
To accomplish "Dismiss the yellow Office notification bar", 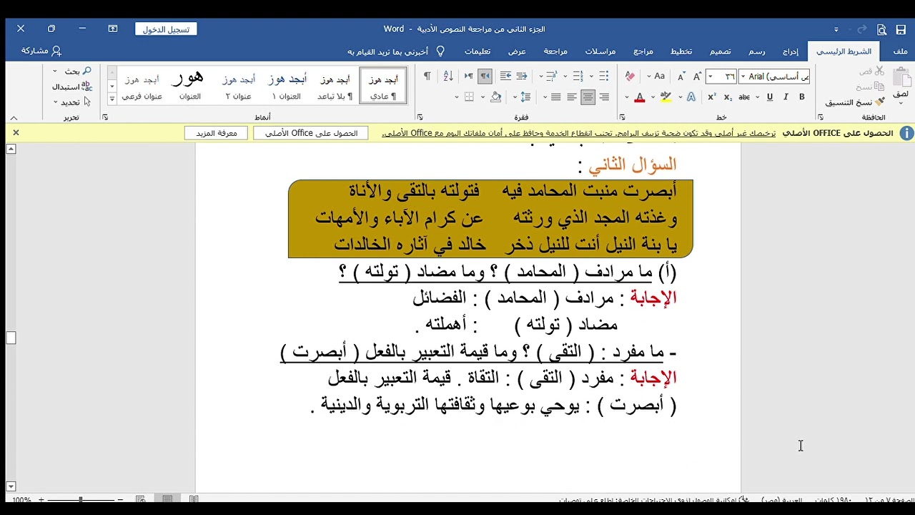I will (x=16, y=133).
